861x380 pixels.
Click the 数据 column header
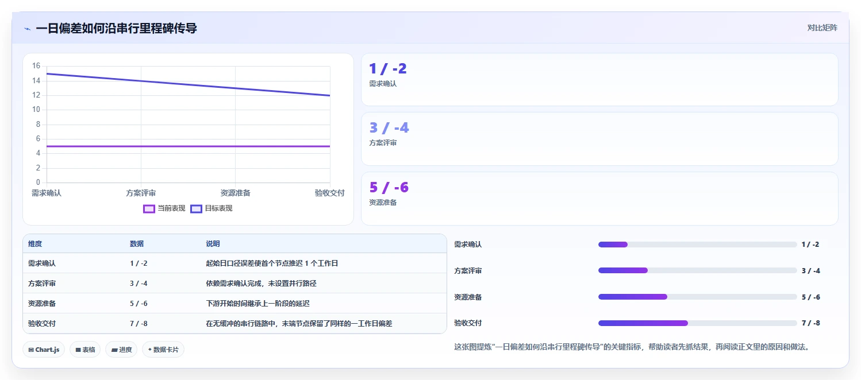[137, 244]
